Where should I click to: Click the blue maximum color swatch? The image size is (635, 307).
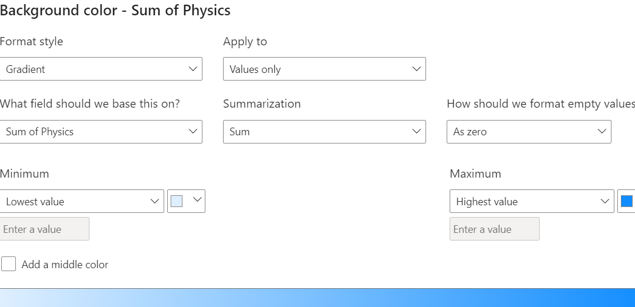[x=627, y=201]
